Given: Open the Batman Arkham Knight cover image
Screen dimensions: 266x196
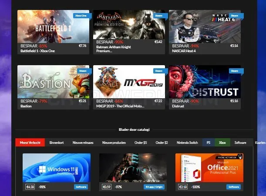Looking at the screenshot, I should pos(129,25).
